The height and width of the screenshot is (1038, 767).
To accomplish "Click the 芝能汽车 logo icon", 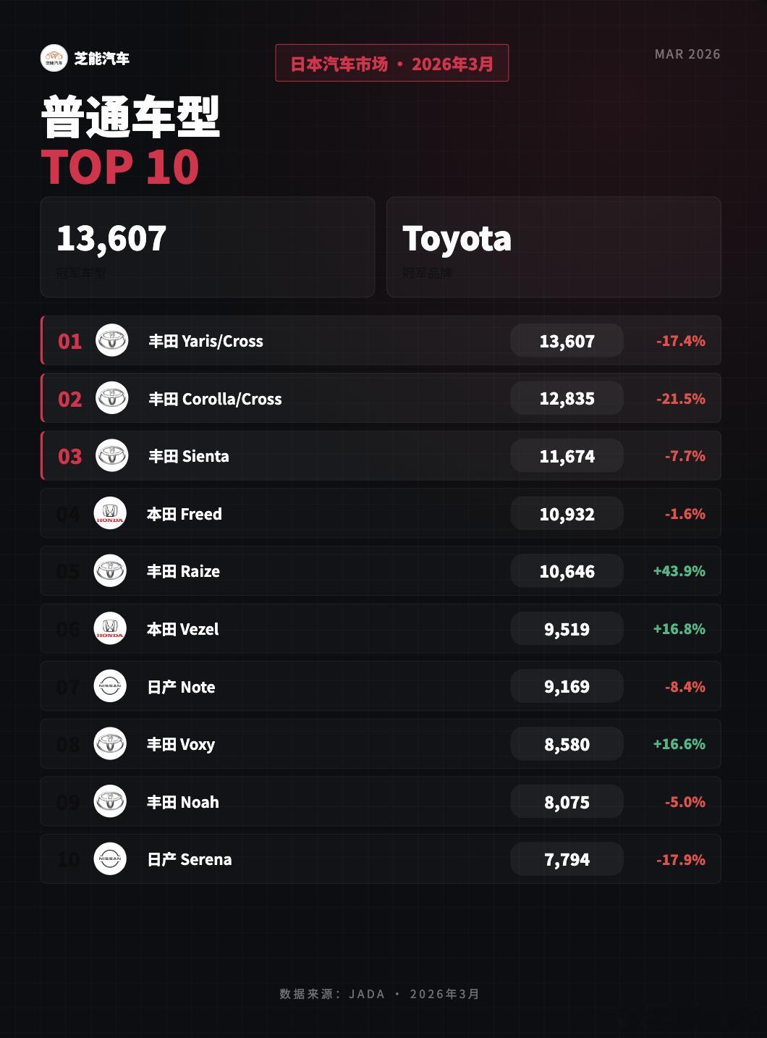I will (x=54, y=58).
